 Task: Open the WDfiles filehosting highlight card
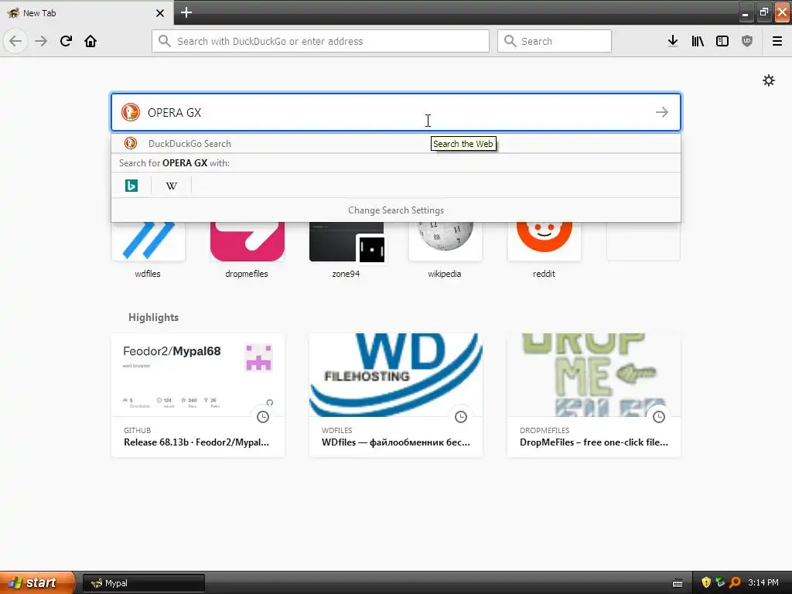(x=396, y=395)
